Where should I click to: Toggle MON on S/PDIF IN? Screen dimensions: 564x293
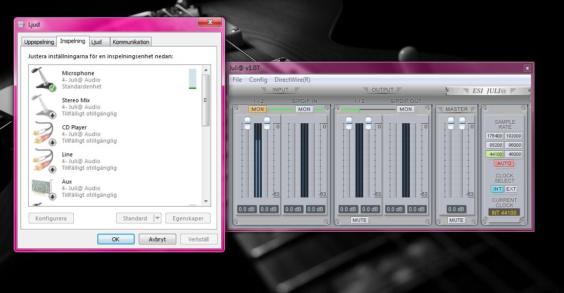tap(304, 109)
